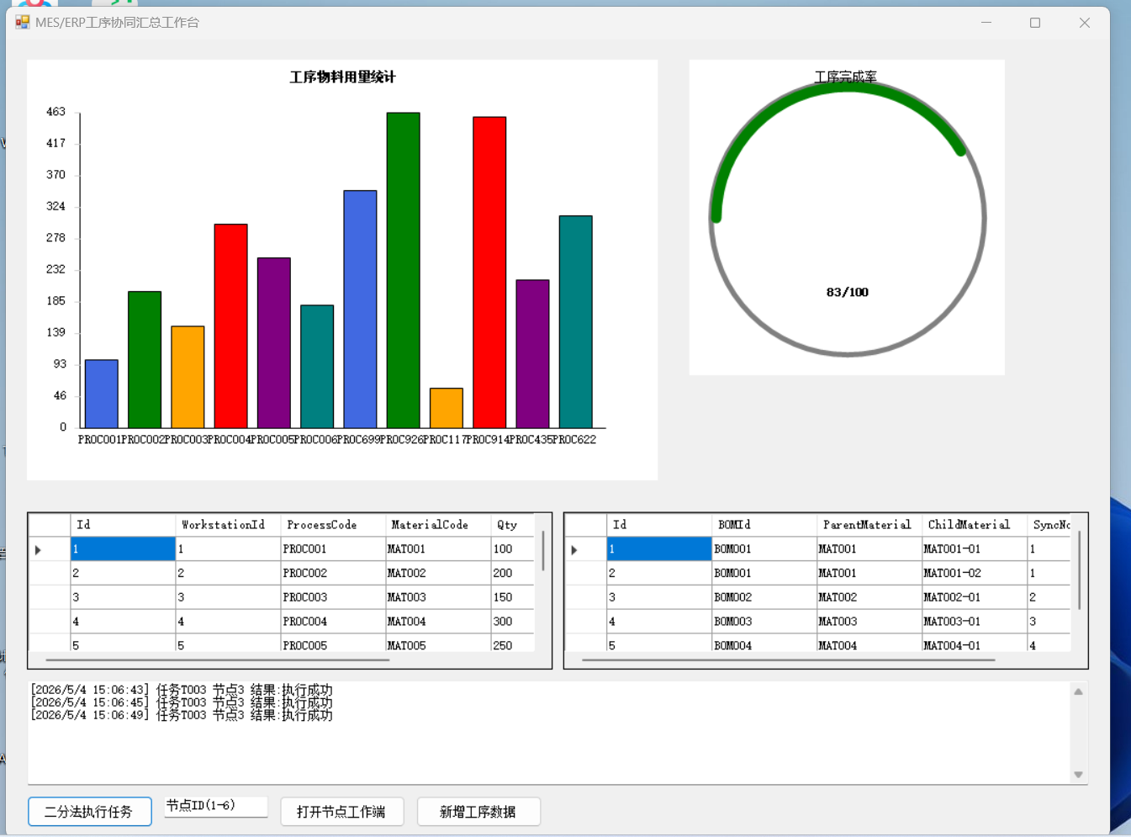Click the log panel's scroll down arrow
The height and width of the screenshot is (837, 1131).
click(1078, 775)
